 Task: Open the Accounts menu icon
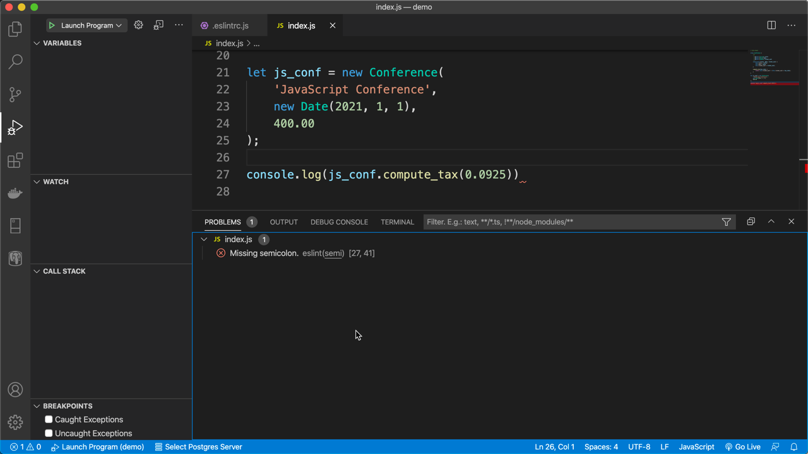click(x=15, y=390)
